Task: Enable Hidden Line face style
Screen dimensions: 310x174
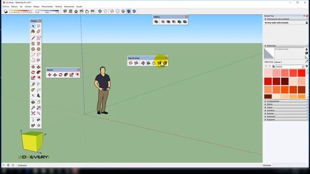Action: click(118, 11)
